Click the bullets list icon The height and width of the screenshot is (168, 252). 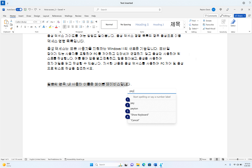(64, 22)
